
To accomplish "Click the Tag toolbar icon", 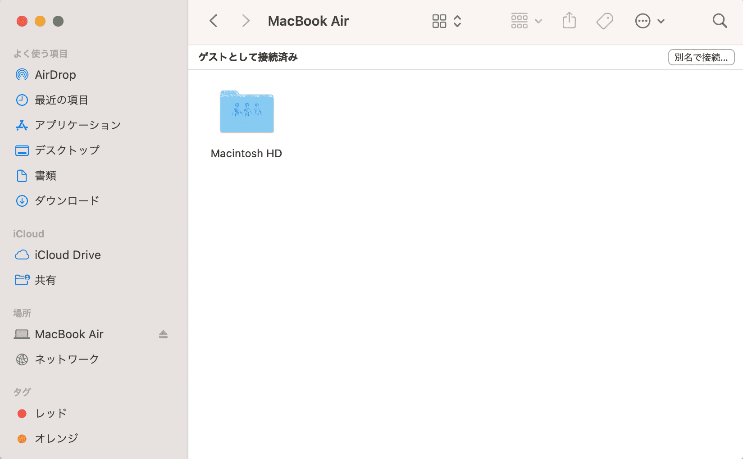I will [x=605, y=21].
